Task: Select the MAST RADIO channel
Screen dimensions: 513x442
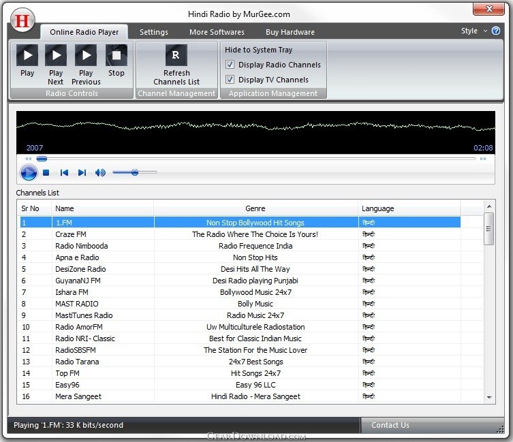Action: (x=240, y=304)
